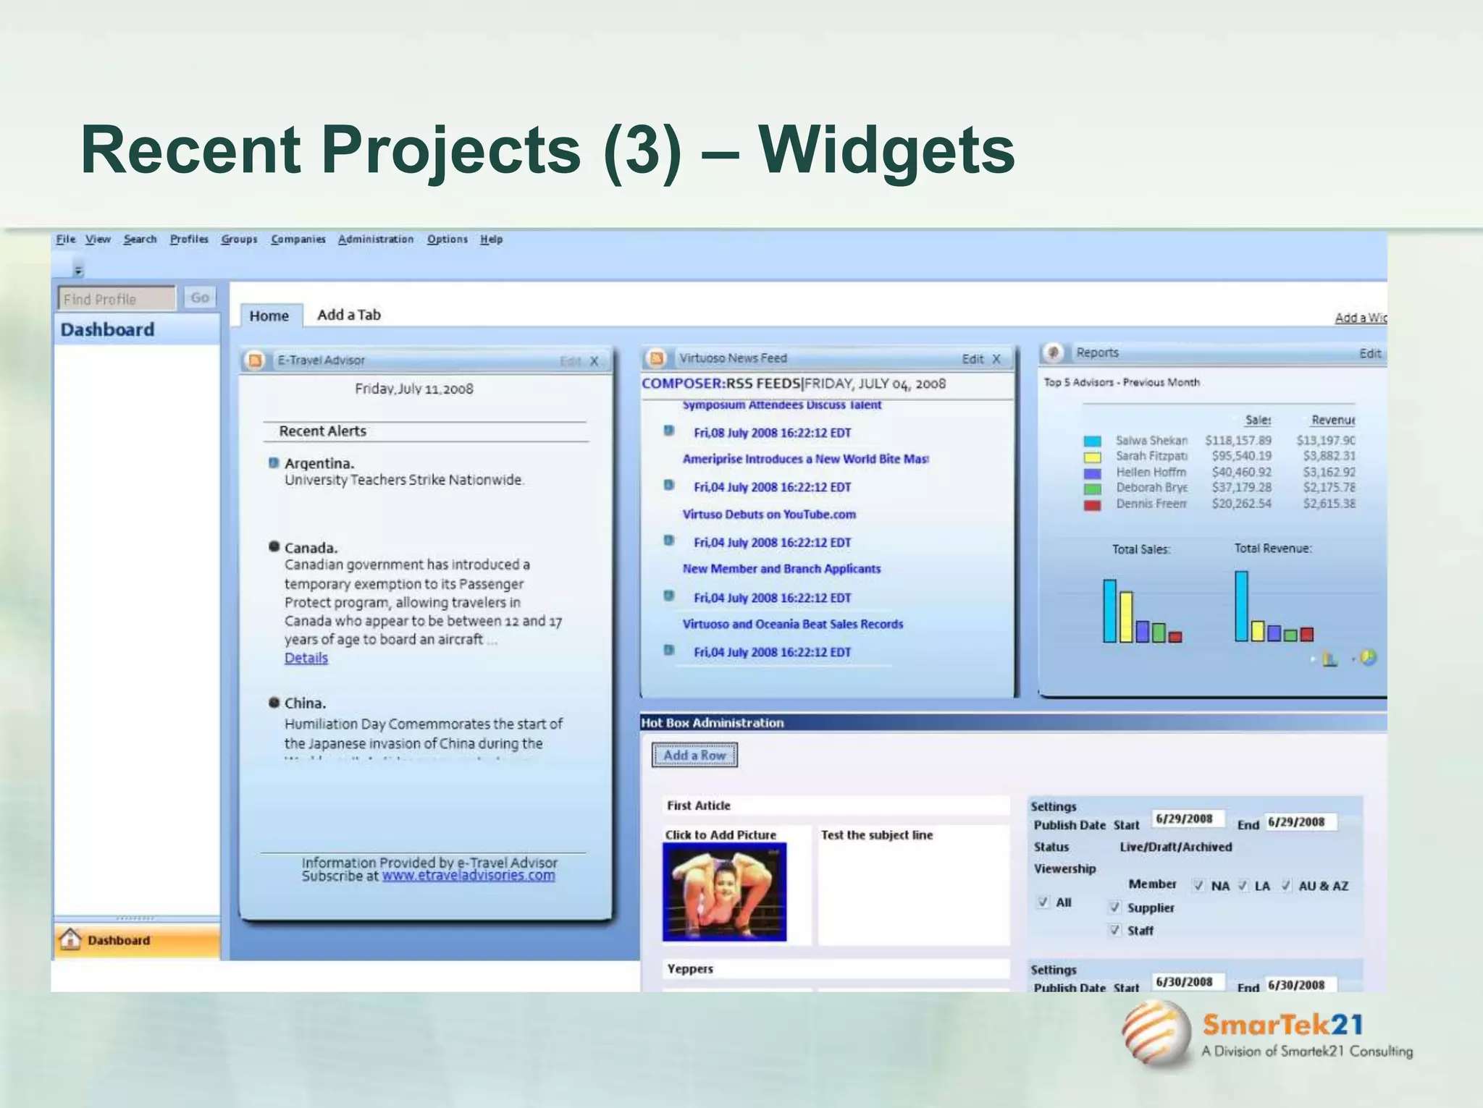Open the Details link under Canada alert
The image size is (1483, 1108).
point(306,658)
